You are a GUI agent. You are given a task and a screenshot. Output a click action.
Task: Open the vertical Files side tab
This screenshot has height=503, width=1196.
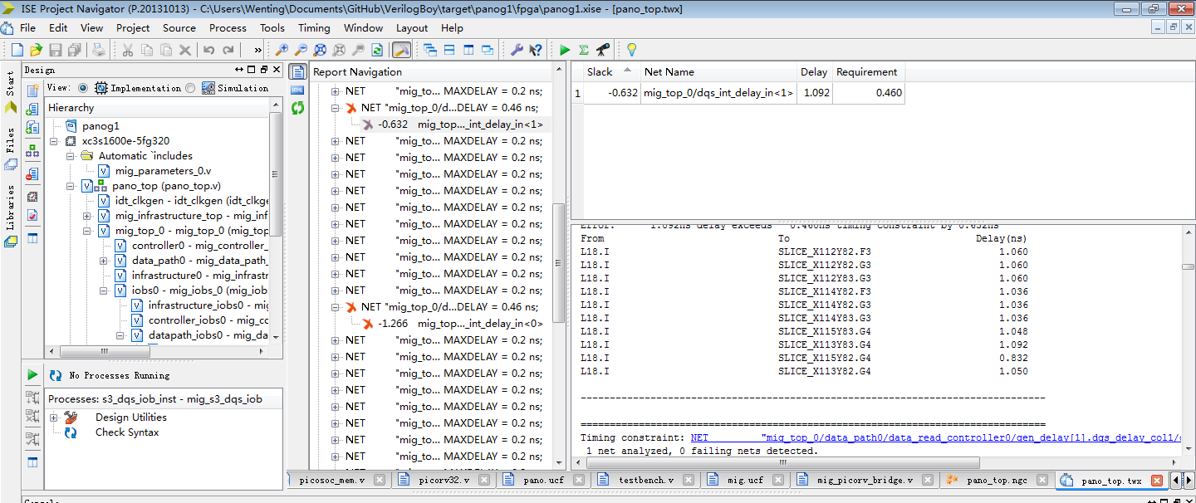pos(10,149)
